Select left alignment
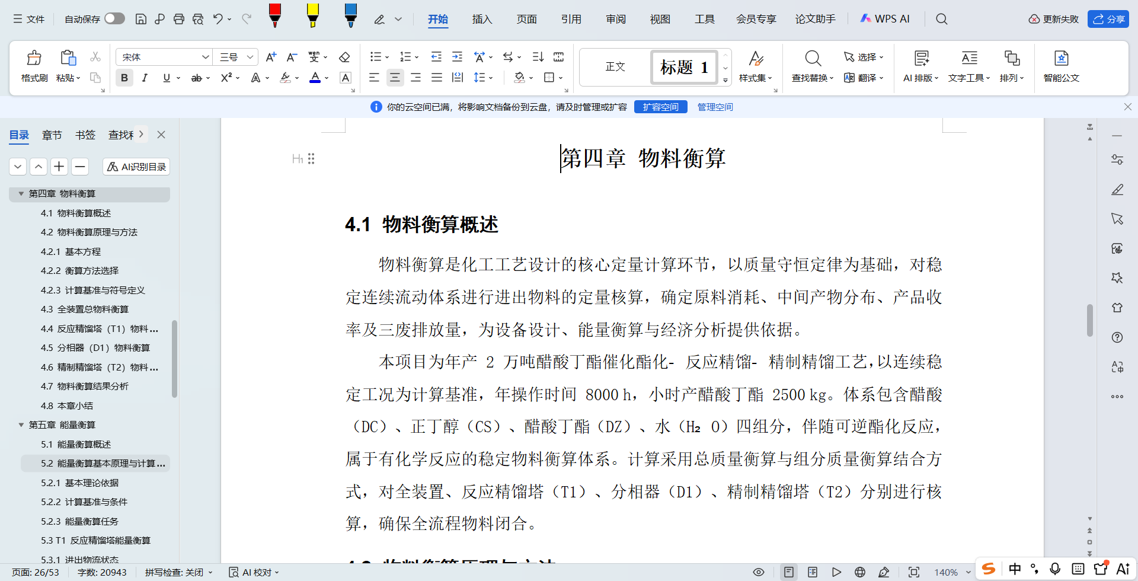The height and width of the screenshot is (581, 1138). [374, 78]
